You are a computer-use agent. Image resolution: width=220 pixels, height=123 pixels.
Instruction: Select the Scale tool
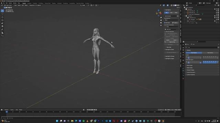coord(2,23)
